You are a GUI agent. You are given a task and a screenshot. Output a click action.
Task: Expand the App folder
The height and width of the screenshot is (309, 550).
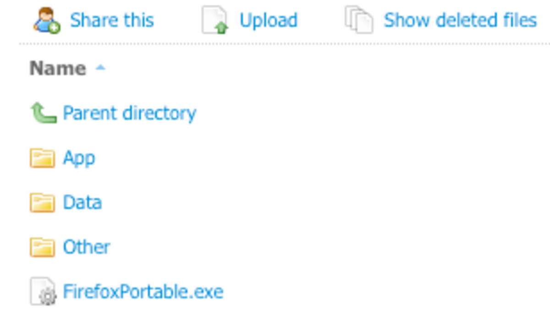click(79, 157)
